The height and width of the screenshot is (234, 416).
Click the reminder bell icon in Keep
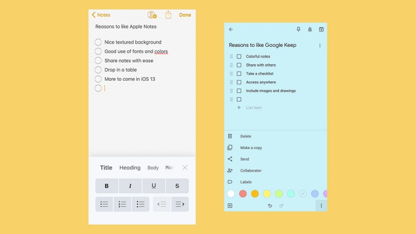310,29
